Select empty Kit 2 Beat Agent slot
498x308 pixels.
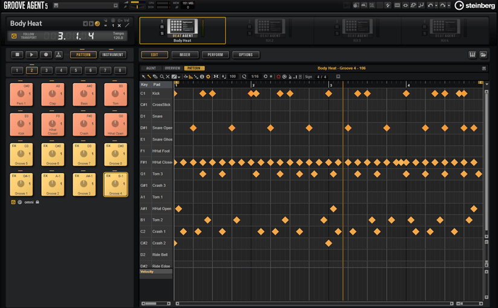(270, 30)
